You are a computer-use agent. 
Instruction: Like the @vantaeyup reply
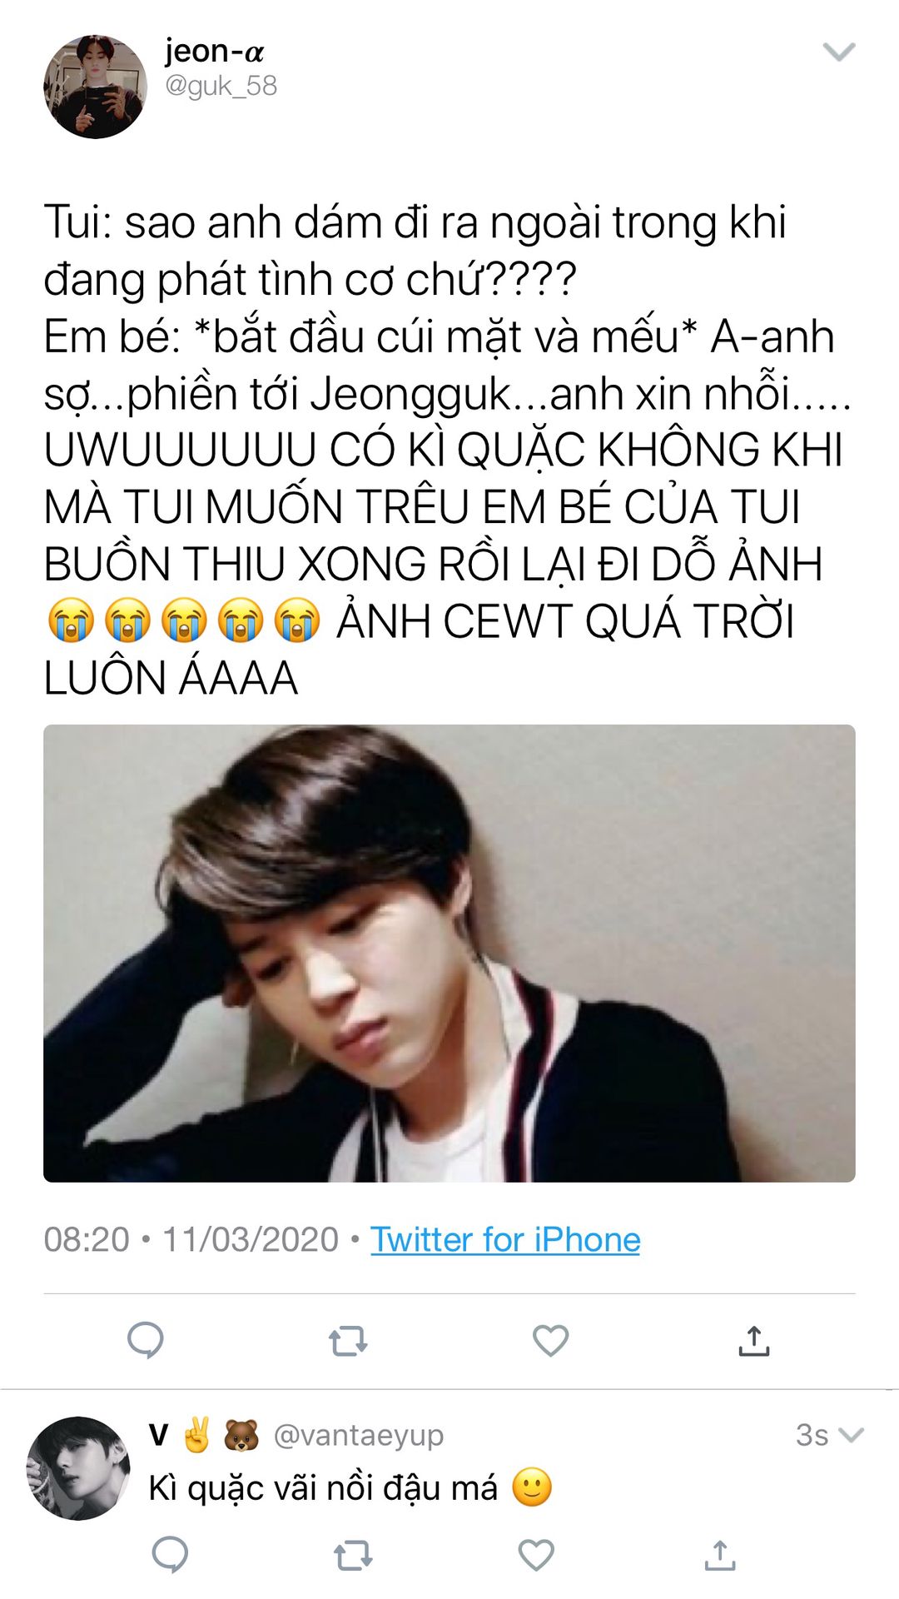pyautogui.click(x=536, y=1555)
